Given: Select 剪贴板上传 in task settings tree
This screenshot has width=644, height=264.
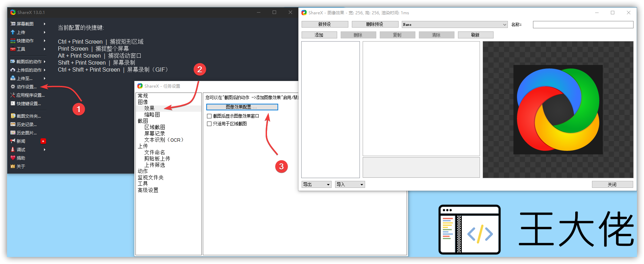Looking at the screenshot, I should pyautogui.click(x=157, y=159).
